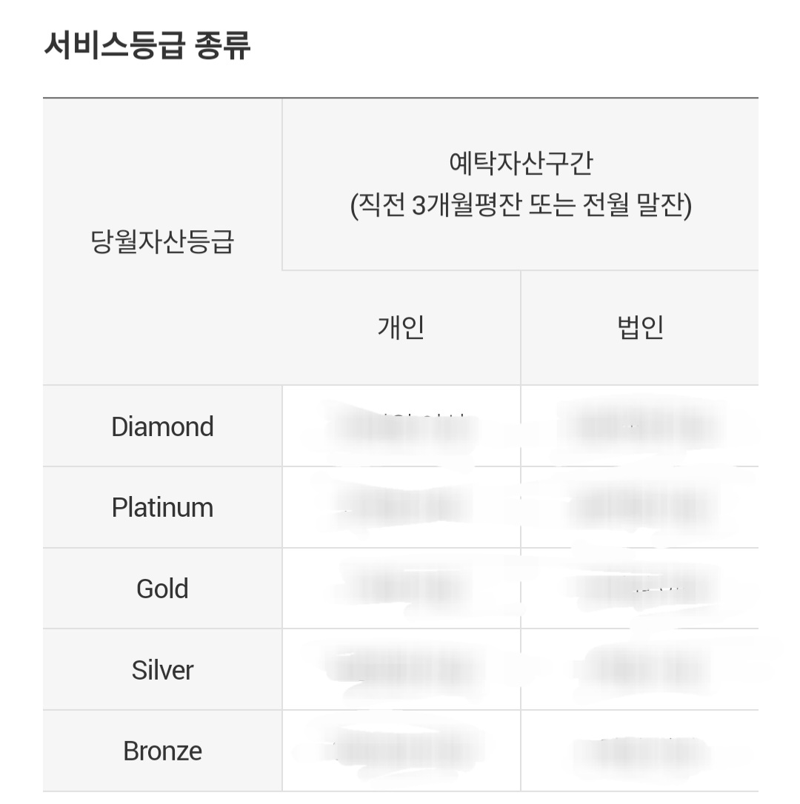Select Platinum 법인 asset range cell
800x804 pixels.
640,507
